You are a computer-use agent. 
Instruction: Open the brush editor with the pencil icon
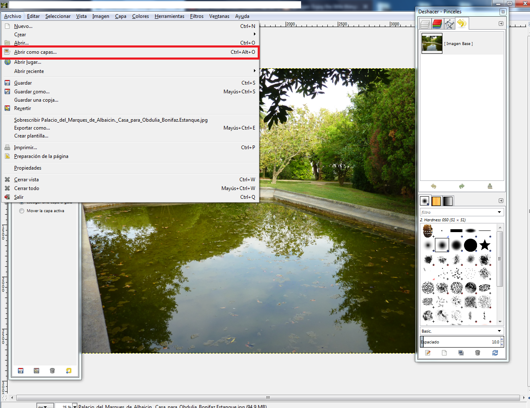(427, 353)
